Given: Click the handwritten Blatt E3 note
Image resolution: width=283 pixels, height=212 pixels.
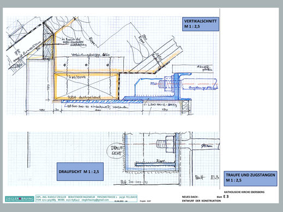Looking at the screenshot, I should coord(207,178).
